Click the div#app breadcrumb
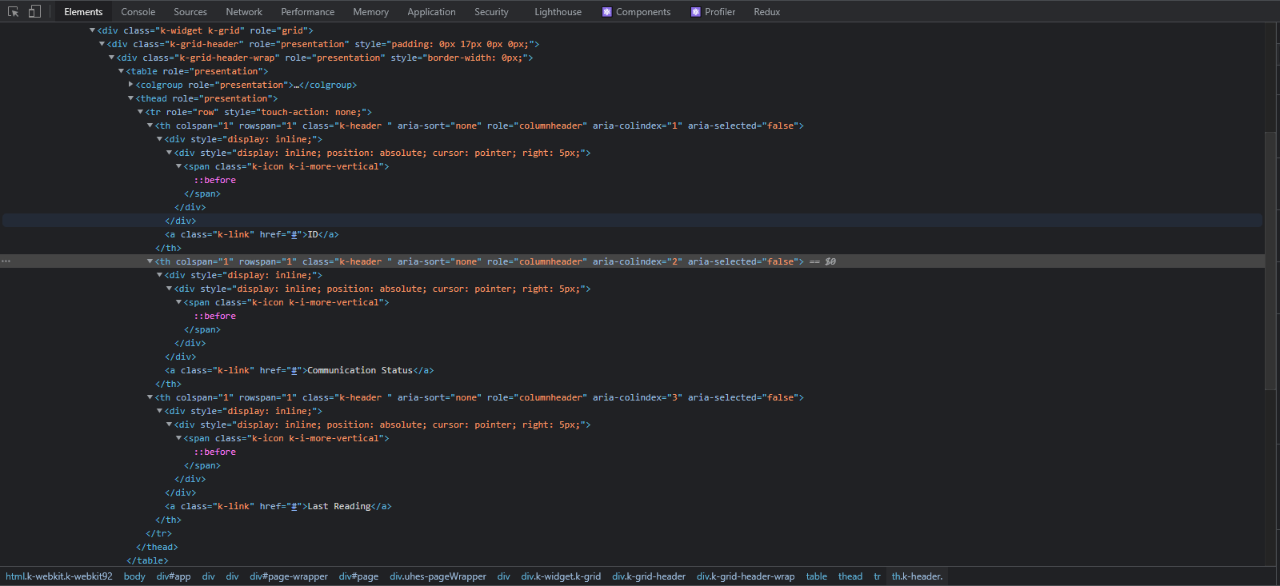Image resolution: width=1280 pixels, height=586 pixels. [x=174, y=576]
